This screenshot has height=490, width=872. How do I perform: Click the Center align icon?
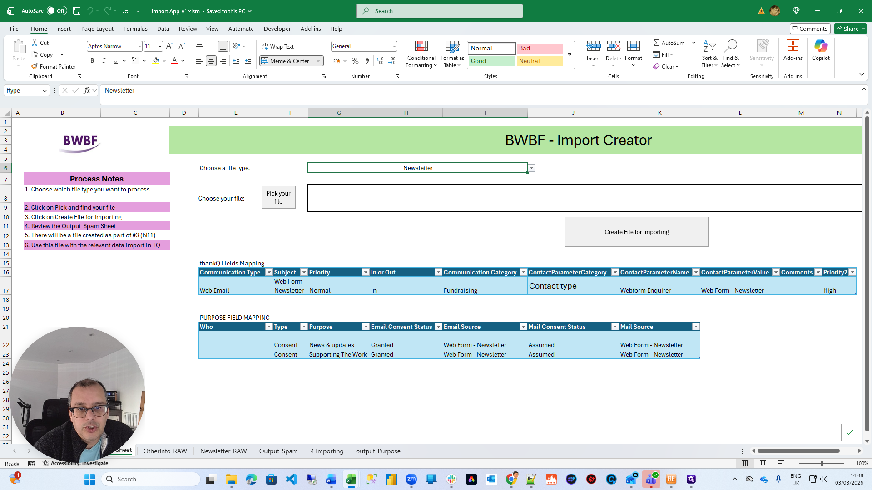pyautogui.click(x=211, y=61)
